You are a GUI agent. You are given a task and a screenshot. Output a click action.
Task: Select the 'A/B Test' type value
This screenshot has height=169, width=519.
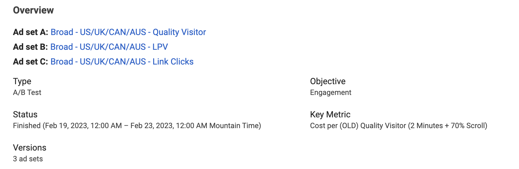(x=27, y=92)
